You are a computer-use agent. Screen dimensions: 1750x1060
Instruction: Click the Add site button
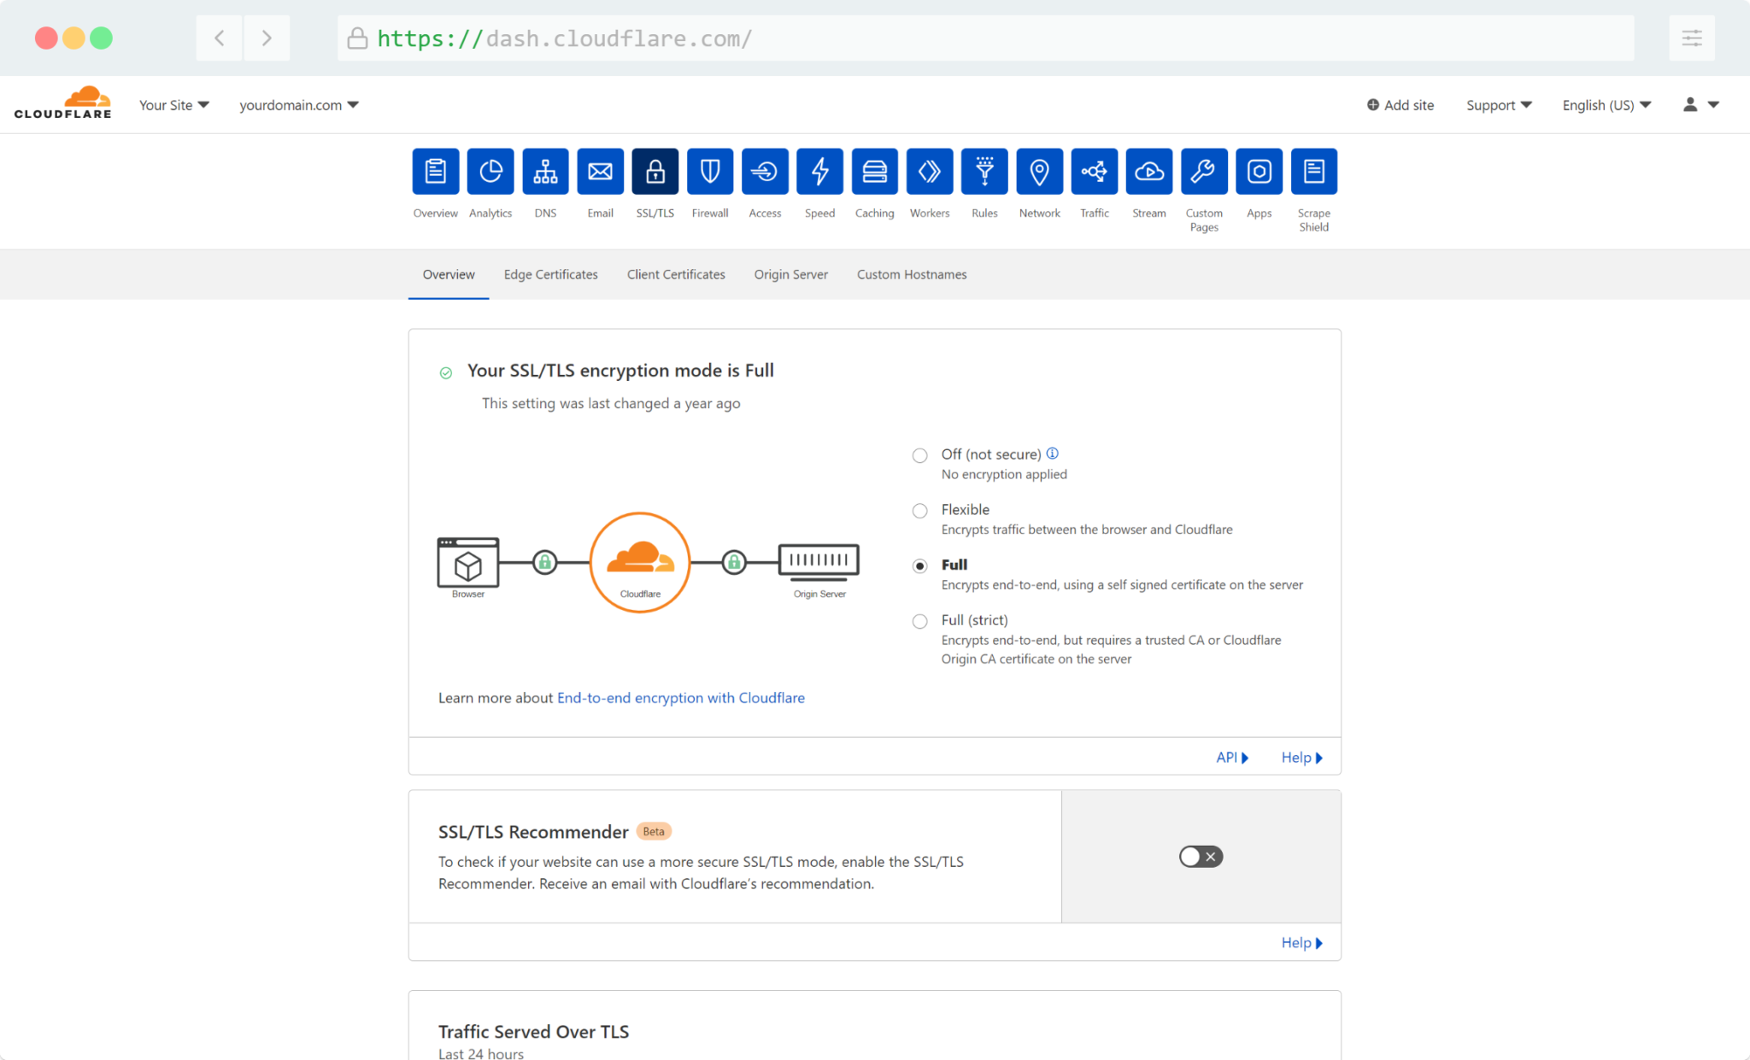(x=1401, y=105)
